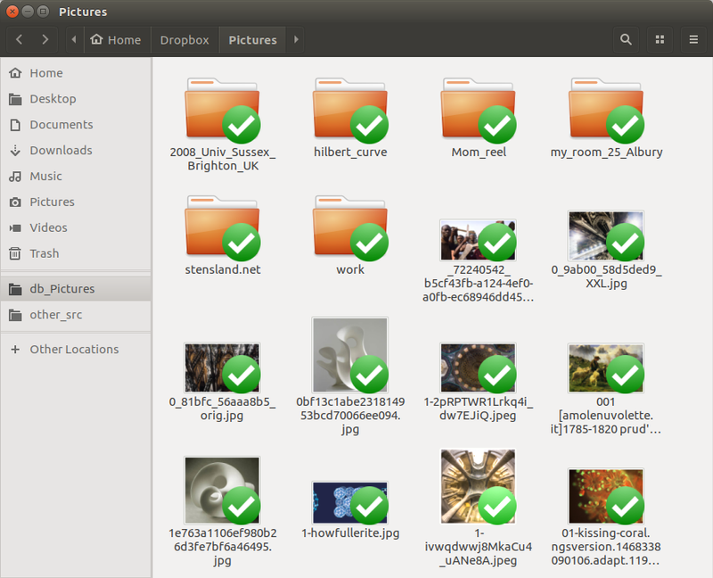Viewport: 713px width, 578px height.
Task: Select the 1-howfullerite.jpg thumbnail
Action: coord(350,502)
